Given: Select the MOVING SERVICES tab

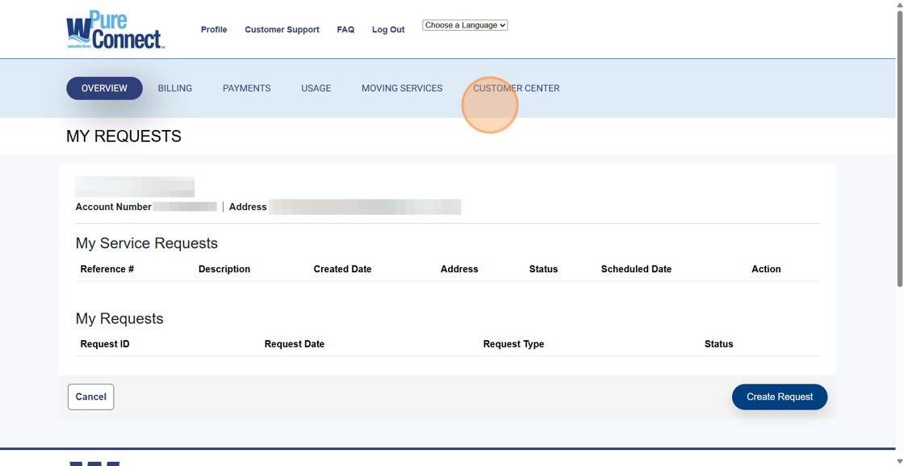Looking at the screenshot, I should [401, 88].
